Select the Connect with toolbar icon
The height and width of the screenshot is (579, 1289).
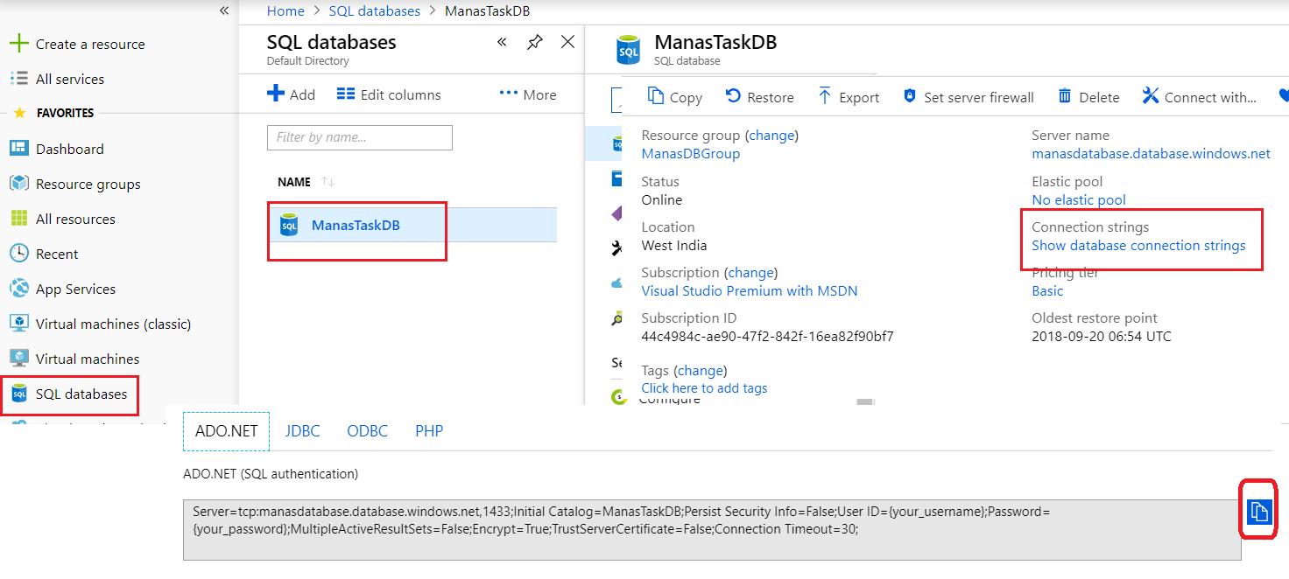click(x=1199, y=96)
